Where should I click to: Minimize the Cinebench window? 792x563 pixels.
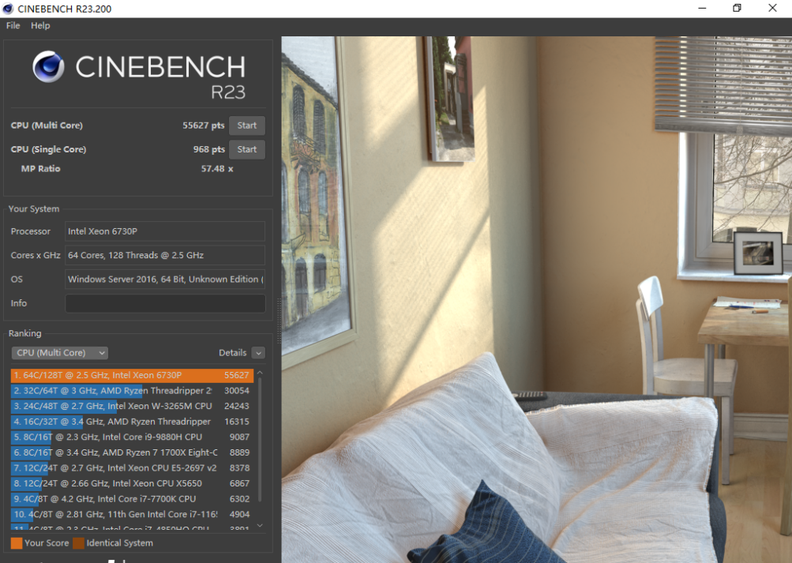[x=702, y=8]
